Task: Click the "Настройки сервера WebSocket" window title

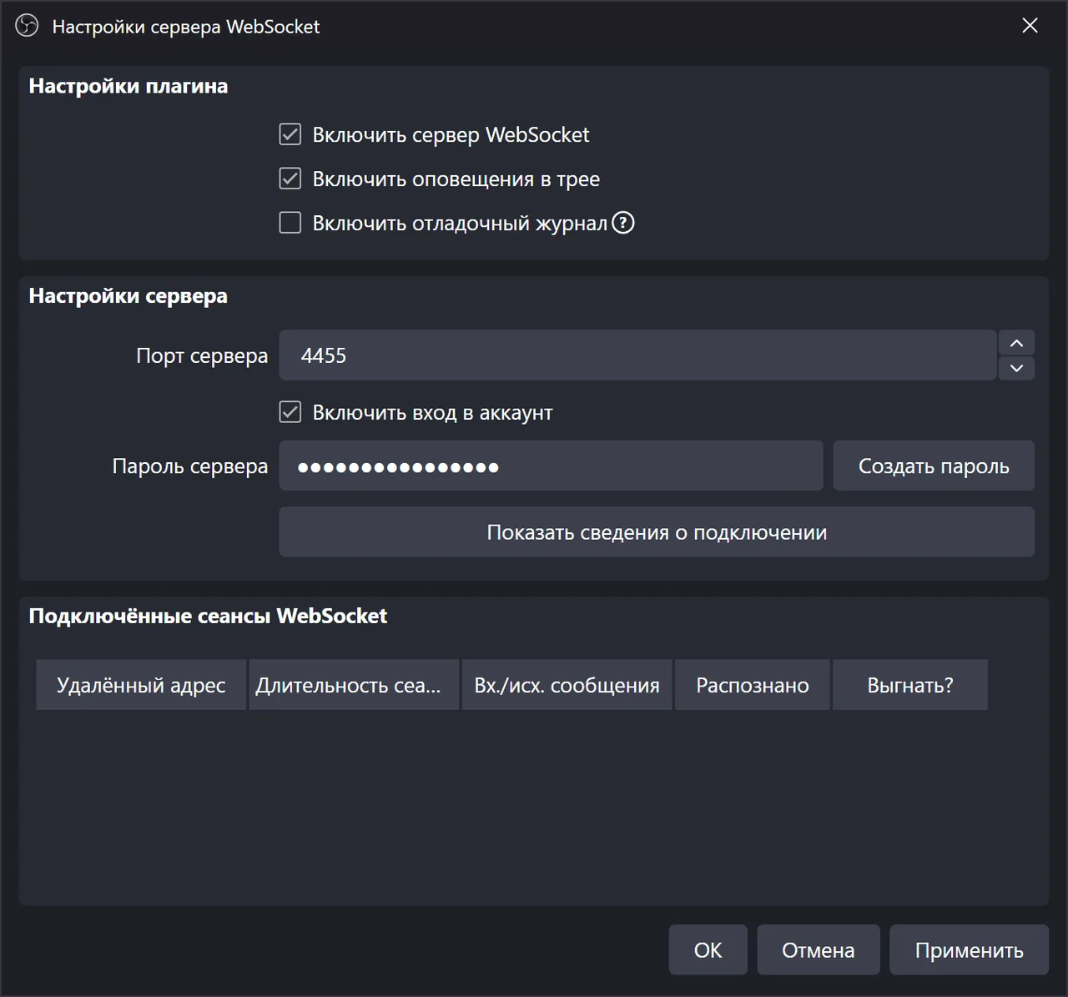Action: [186, 27]
